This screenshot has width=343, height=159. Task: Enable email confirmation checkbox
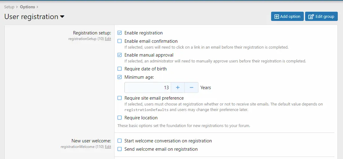(x=119, y=41)
